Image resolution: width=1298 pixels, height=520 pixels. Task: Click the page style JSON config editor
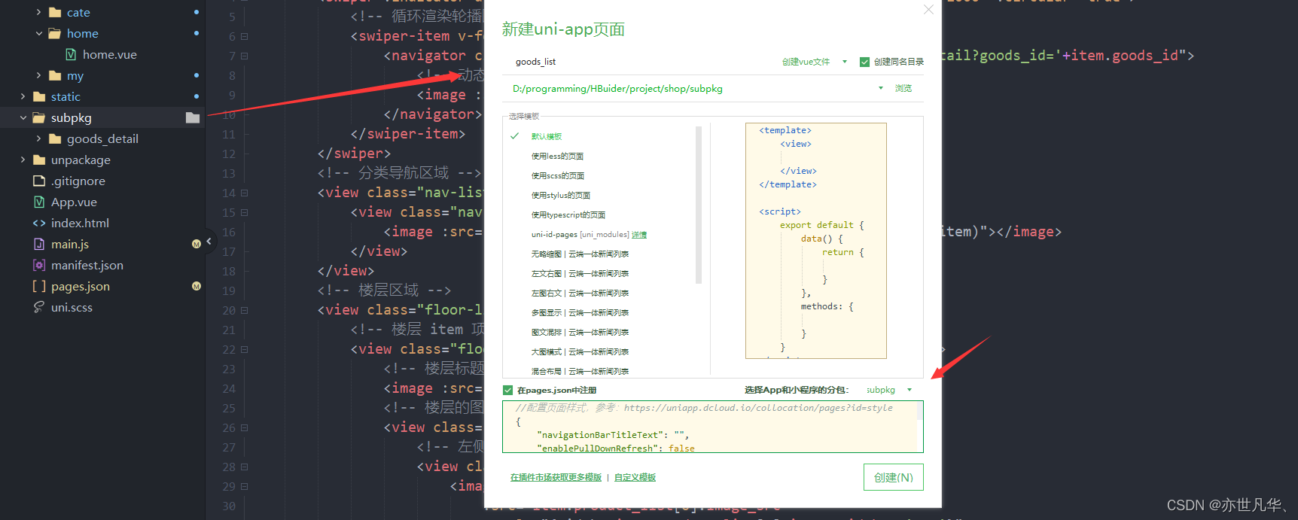712,427
